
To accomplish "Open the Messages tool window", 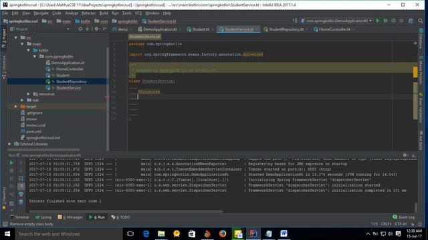I will (70, 217).
